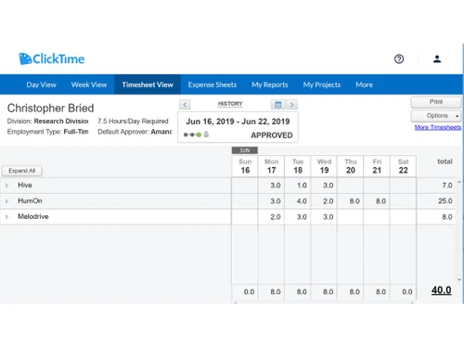Select HumOn Friday 8.0 cell

tap(377, 201)
